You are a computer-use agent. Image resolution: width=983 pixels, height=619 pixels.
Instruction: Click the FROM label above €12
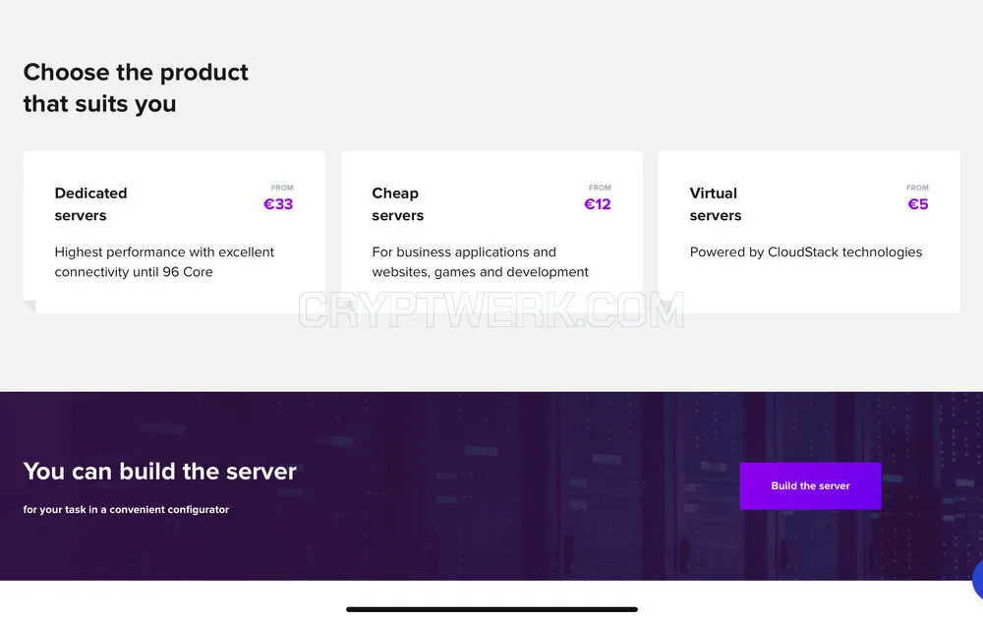click(600, 188)
